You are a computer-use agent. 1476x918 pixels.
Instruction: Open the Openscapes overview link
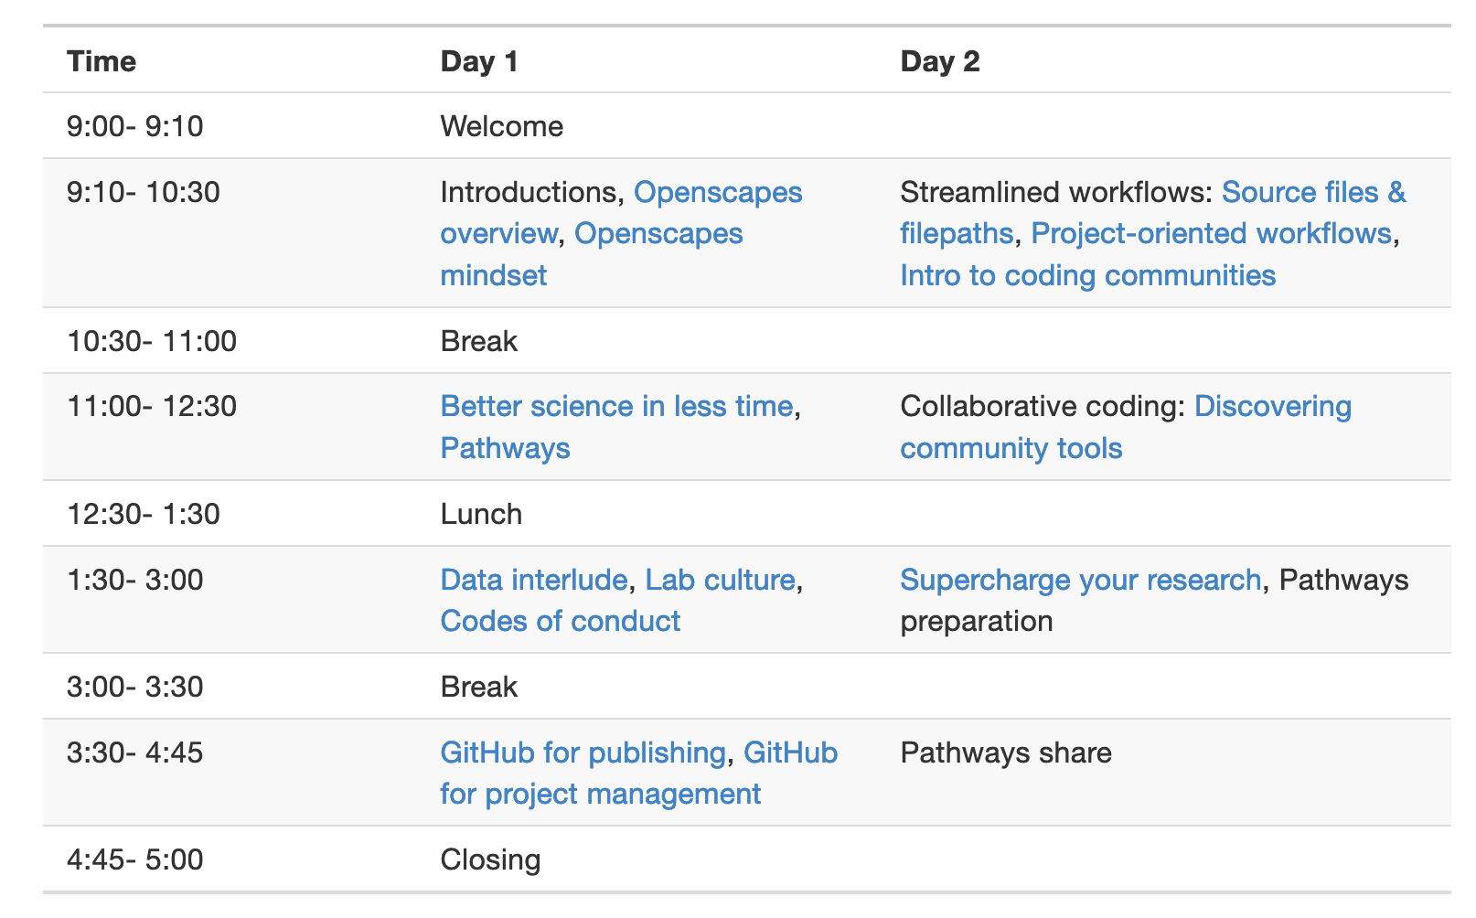pos(717,193)
